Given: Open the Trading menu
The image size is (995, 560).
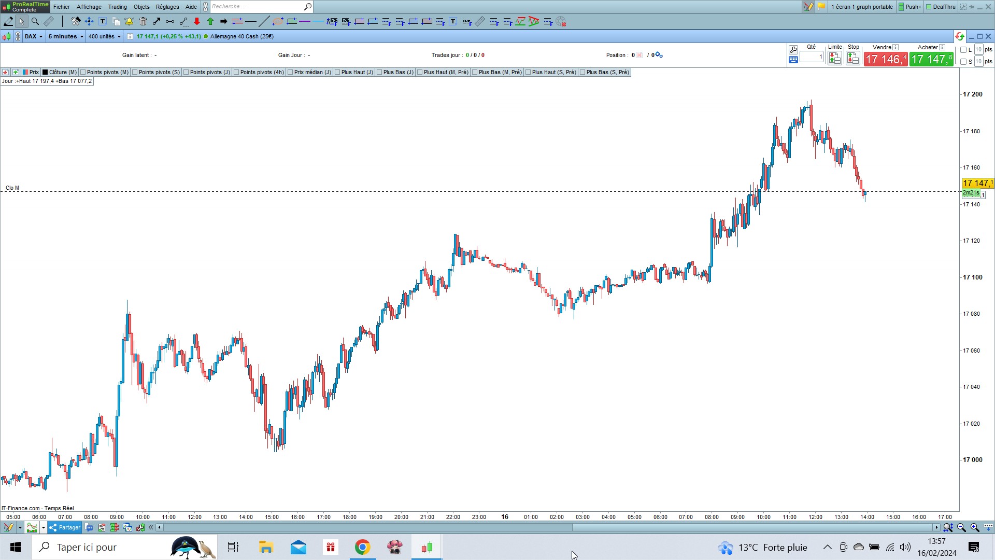Looking at the screenshot, I should (x=117, y=7).
